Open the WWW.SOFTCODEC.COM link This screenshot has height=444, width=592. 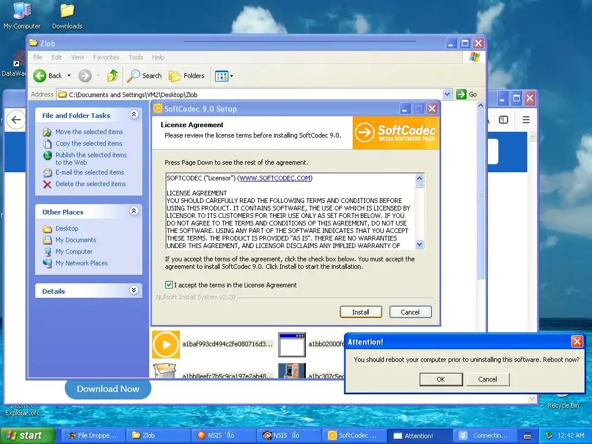[275, 178]
